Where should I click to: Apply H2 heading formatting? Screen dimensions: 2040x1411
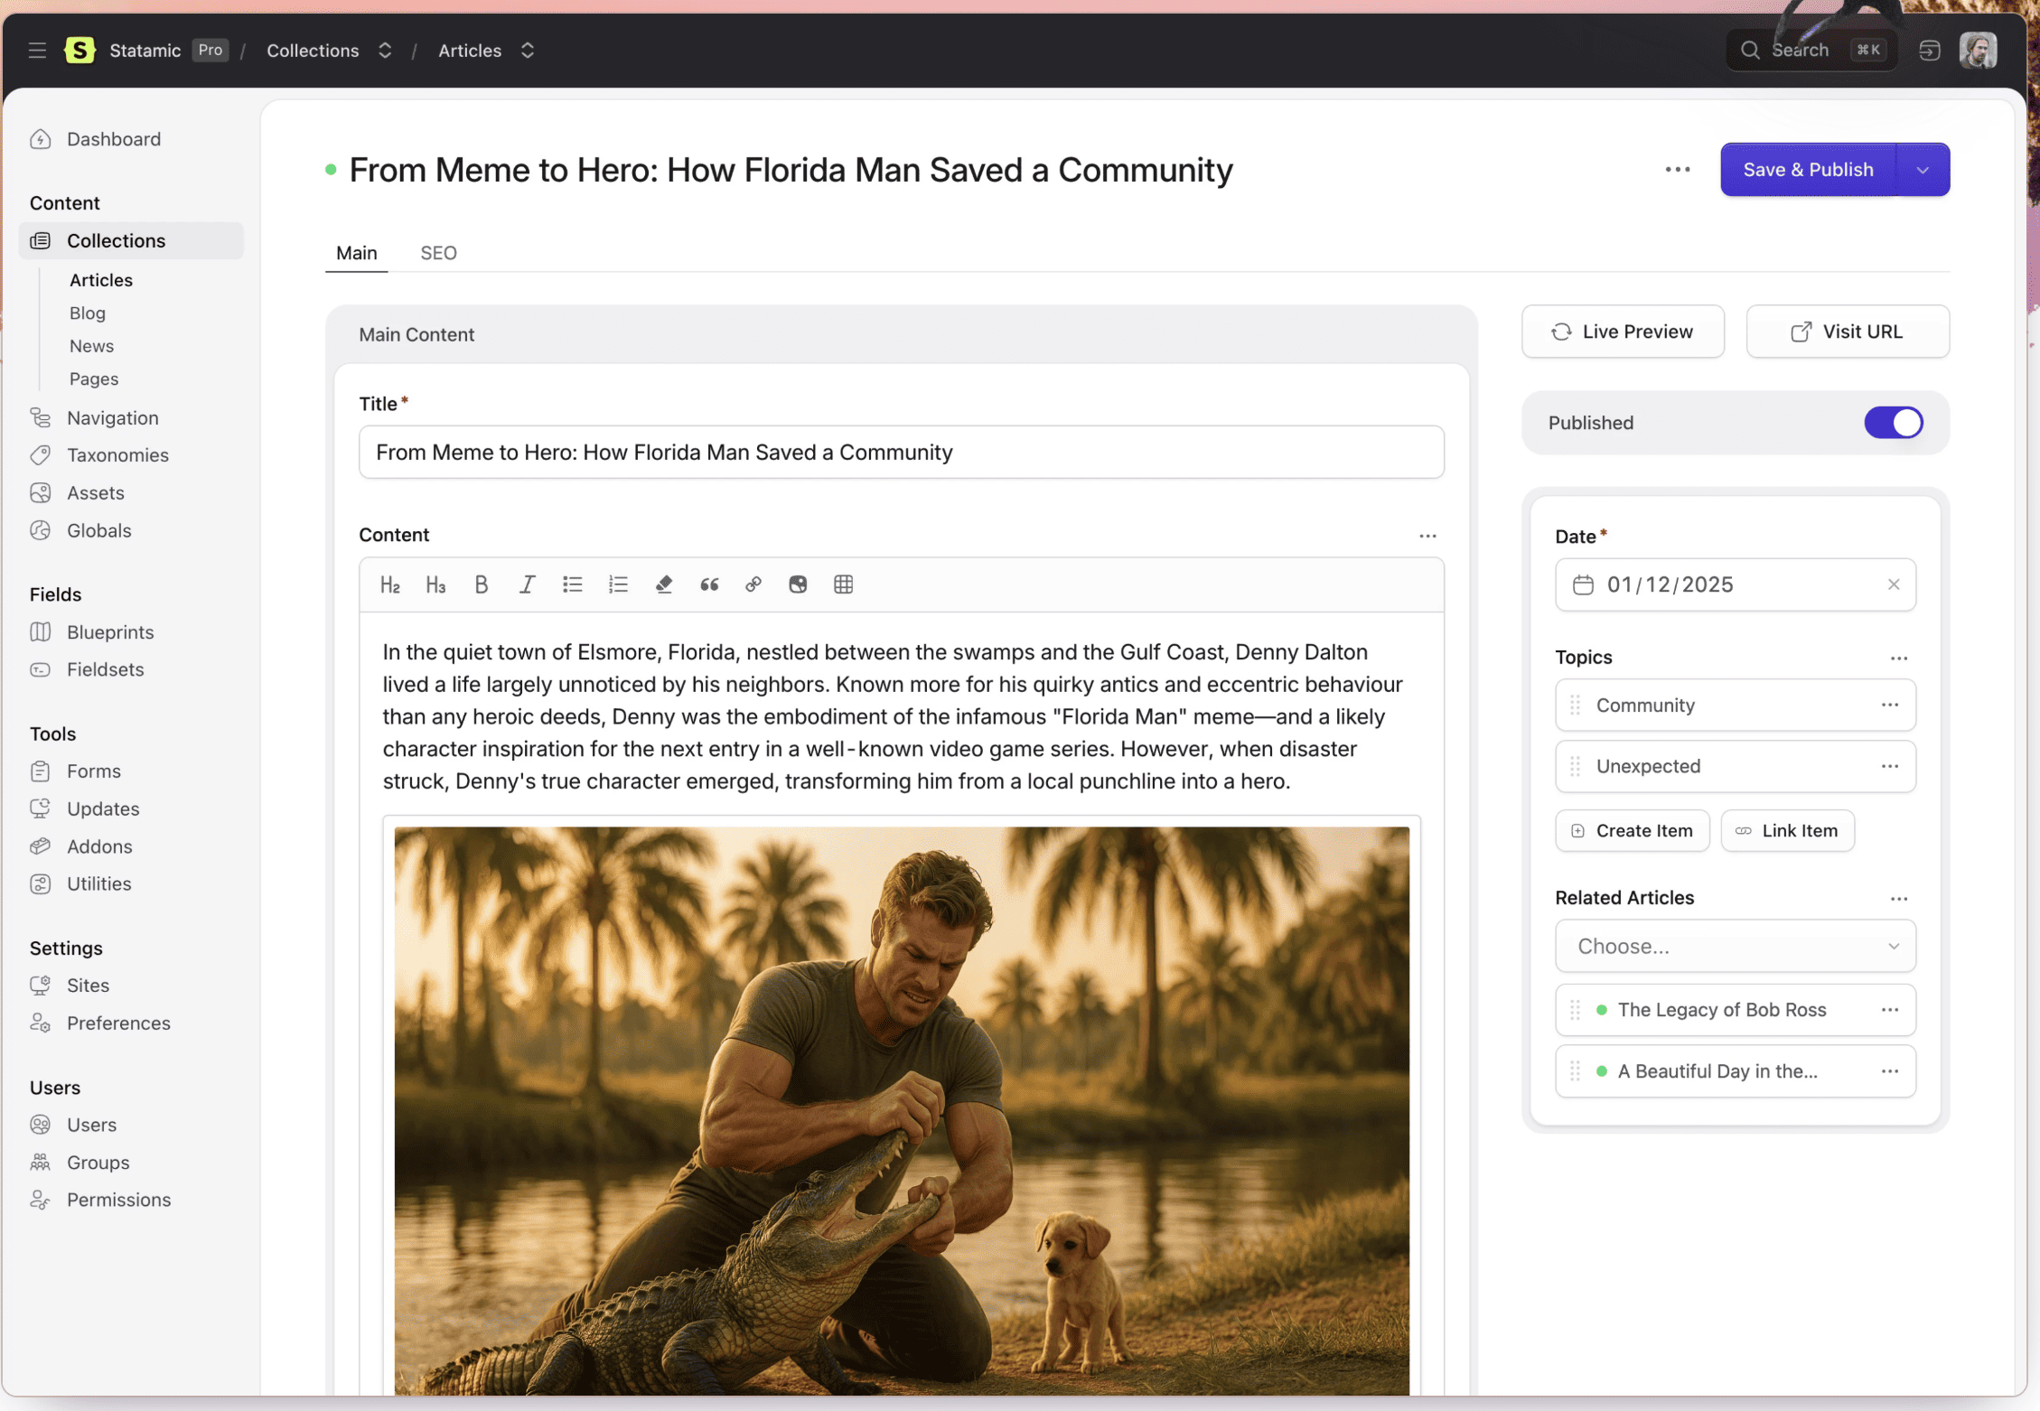coord(390,584)
